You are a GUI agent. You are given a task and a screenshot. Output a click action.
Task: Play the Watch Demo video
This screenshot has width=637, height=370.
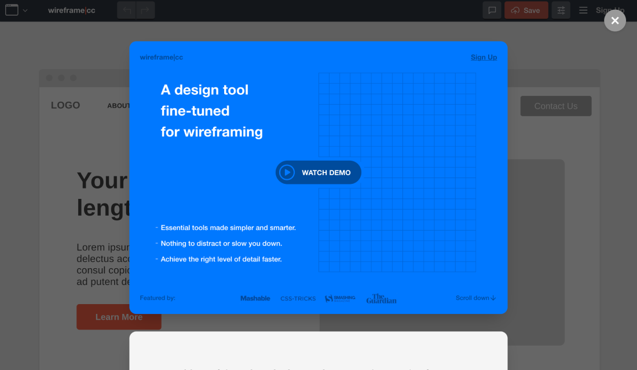point(318,172)
